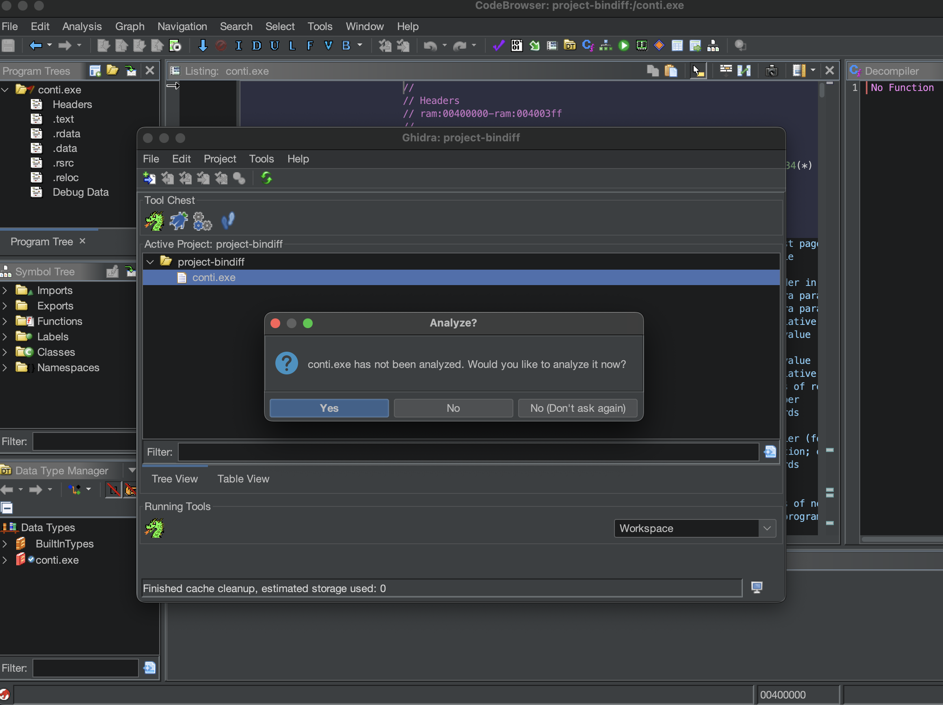Open the Debugger tool in Tool Chest
Image resolution: width=943 pixels, height=705 pixels.
coord(178,221)
